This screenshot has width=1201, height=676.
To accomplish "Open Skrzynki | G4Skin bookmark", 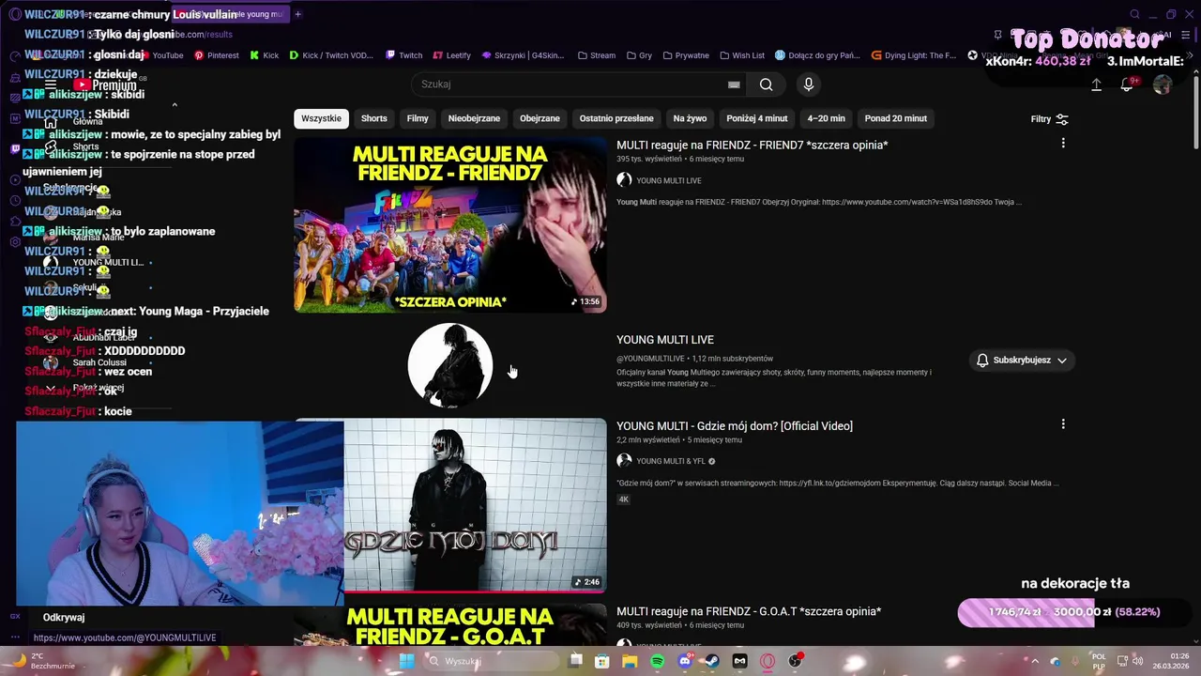I will tap(523, 55).
